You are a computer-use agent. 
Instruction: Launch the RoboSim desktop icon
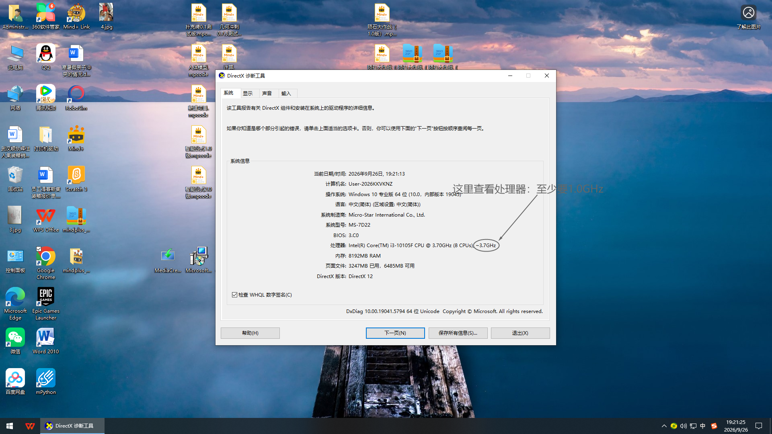[76, 98]
